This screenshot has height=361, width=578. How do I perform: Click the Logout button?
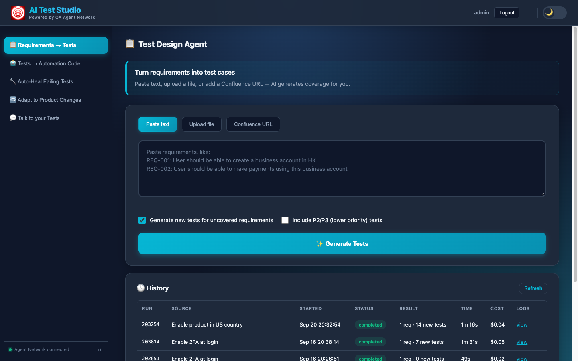[507, 13]
